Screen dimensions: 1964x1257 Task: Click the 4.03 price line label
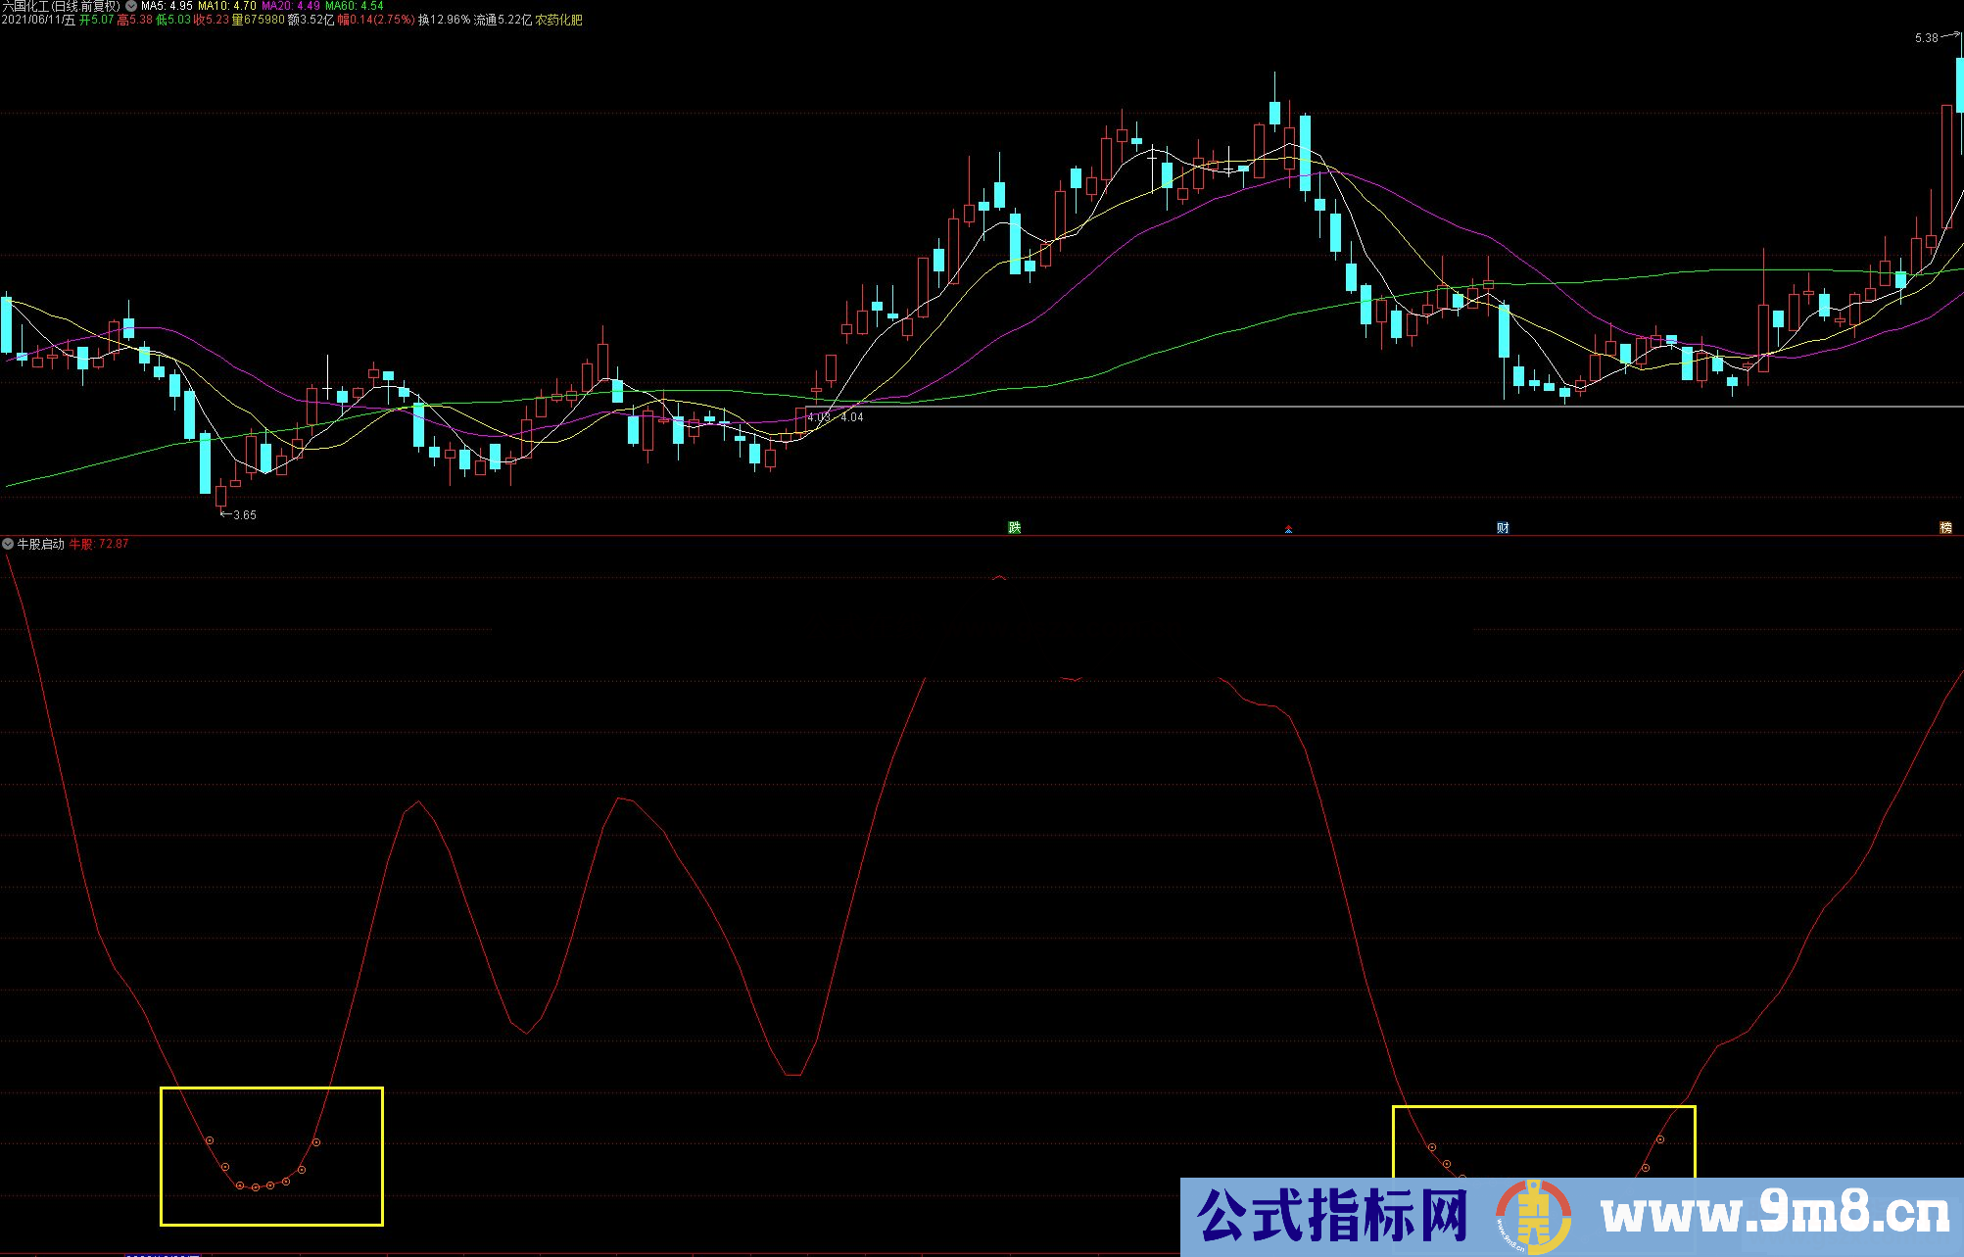coord(818,417)
